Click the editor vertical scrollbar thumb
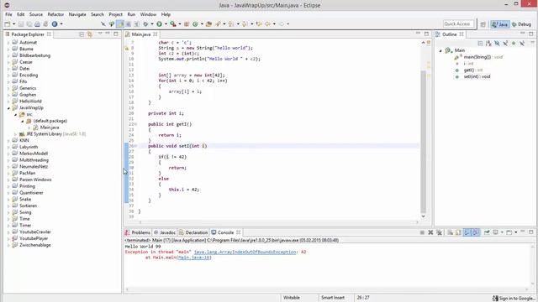Viewport: 538px width, 302px height. 423,142
